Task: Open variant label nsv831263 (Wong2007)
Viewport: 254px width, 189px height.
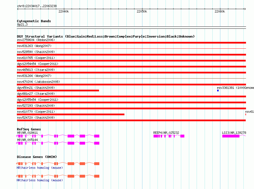Action: pos(34,46)
